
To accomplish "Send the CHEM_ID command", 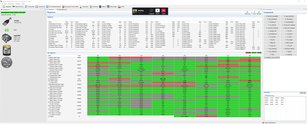I will click(272, 22).
